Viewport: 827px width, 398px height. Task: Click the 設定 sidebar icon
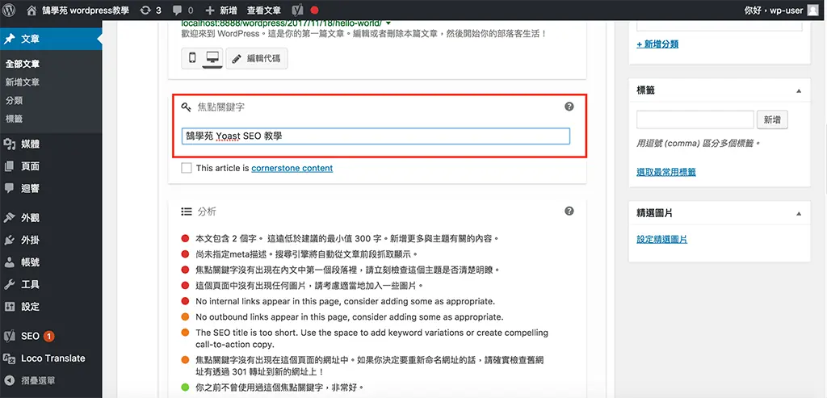(9, 307)
